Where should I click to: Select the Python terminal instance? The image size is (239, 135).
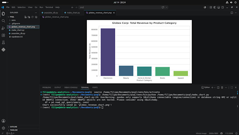coord(206,87)
